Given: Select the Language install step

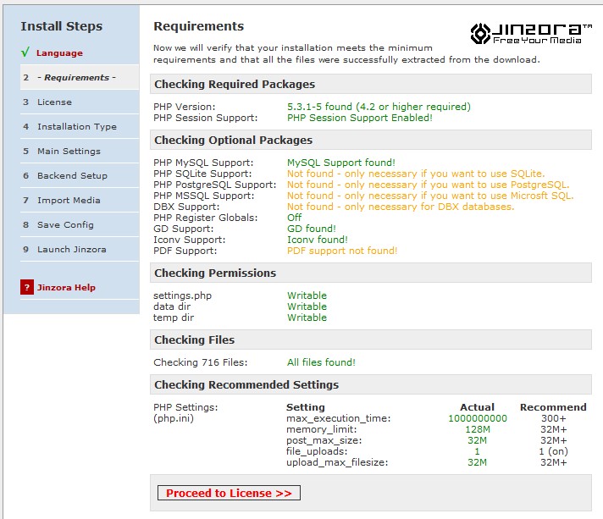Looking at the screenshot, I should pyautogui.click(x=59, y=53).
